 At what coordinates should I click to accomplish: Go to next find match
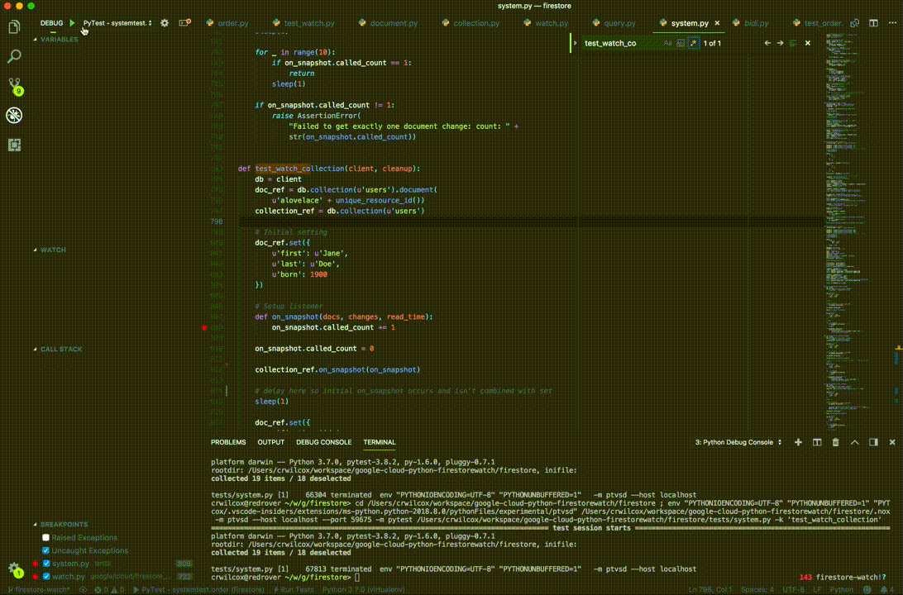click(781, 43)
